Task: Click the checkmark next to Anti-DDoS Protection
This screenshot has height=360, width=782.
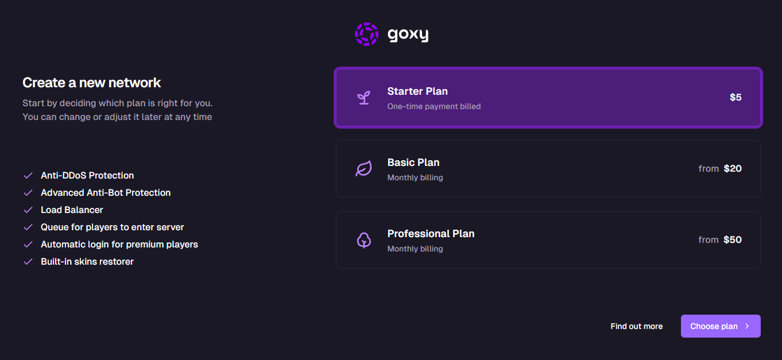Action: pyautogui.click(x=28, y=175)
